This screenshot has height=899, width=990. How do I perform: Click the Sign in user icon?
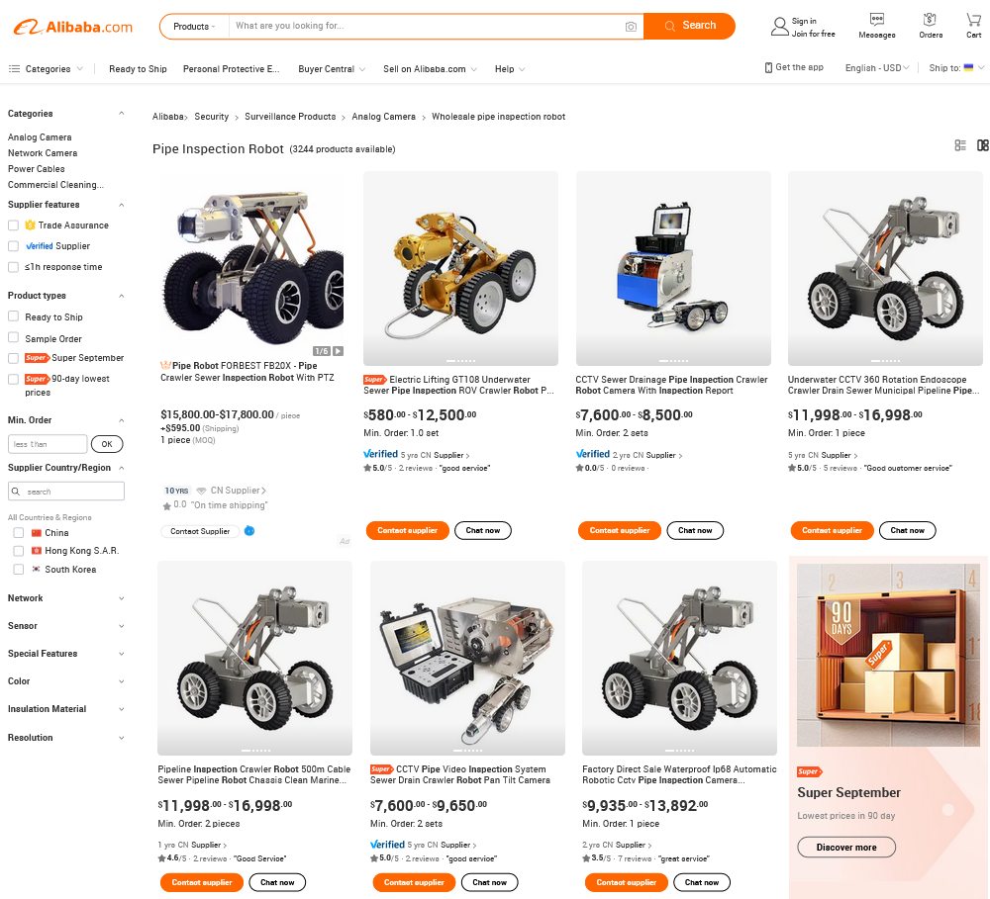780,27
